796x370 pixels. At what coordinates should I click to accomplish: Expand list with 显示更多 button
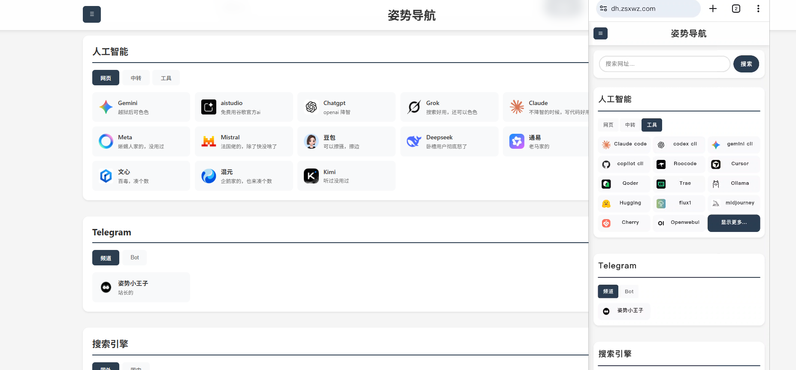point(733,223)
